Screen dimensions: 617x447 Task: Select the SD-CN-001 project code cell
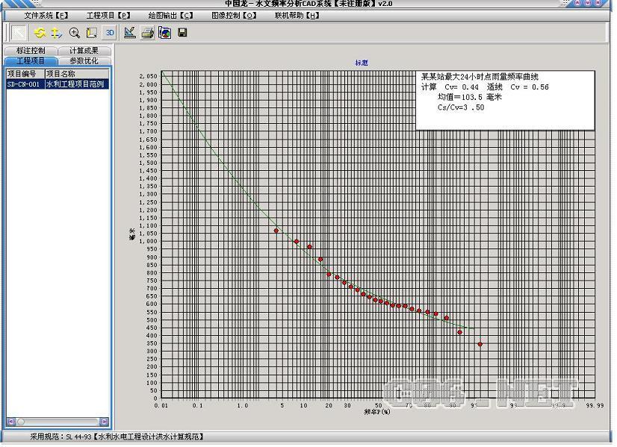25,84
